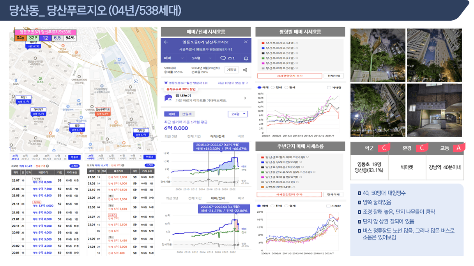Click 전체삭제 under the 당산푸르지오 legend
This screenshot has height=266, width=474.
click(333, 76)
